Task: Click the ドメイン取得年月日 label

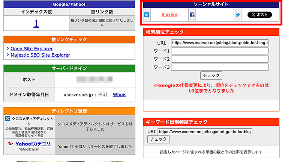Action: tap(29, 95)
